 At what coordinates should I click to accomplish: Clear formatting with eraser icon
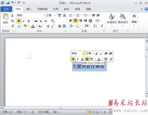tap(53, 21)
